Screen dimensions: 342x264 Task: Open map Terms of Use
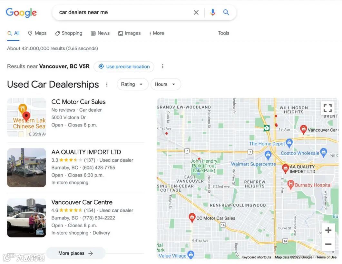tap(326, 257)
